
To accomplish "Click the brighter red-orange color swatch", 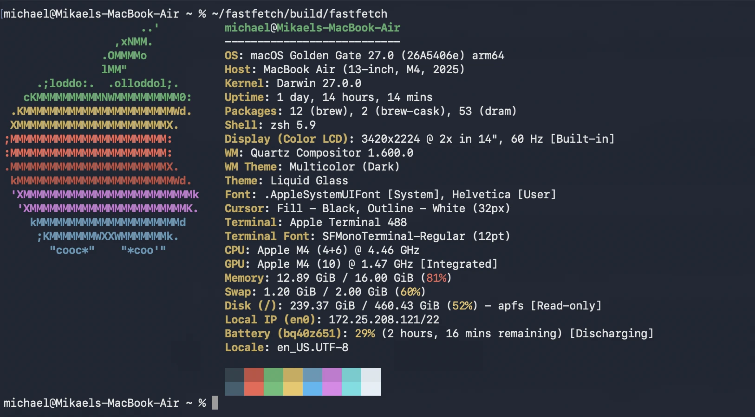I will (254, 389).
